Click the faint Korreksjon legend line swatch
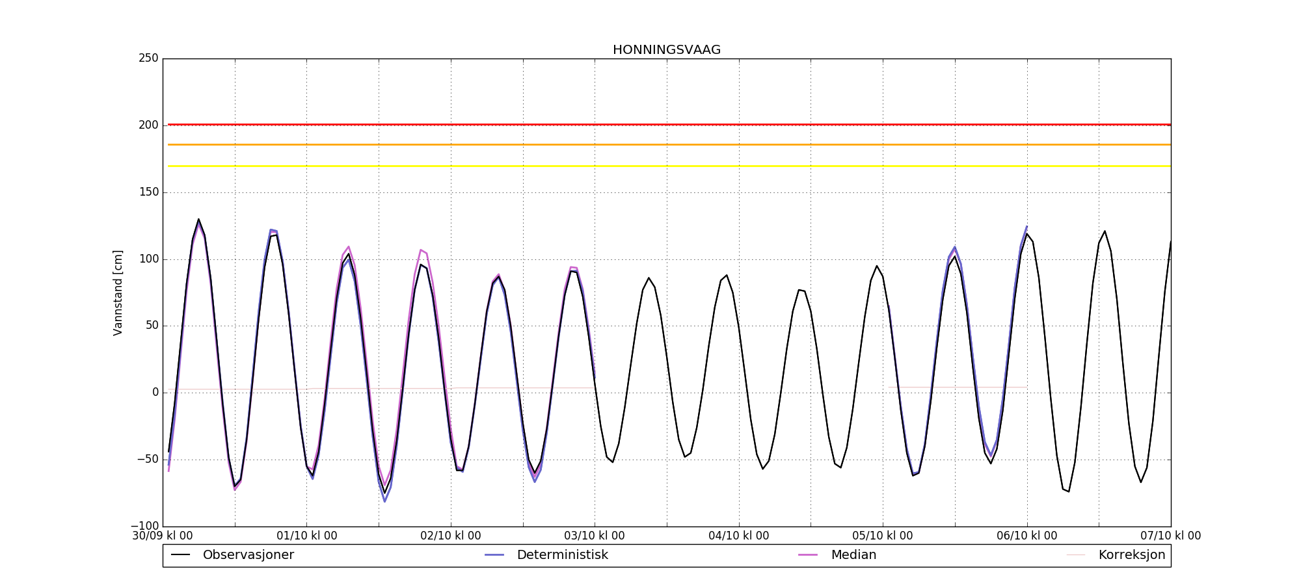The width and height of the screenshot is (1301, 585). [x=1076, y=555]
